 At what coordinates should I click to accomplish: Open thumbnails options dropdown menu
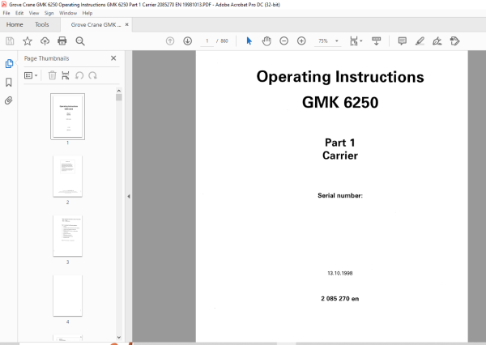31,75
